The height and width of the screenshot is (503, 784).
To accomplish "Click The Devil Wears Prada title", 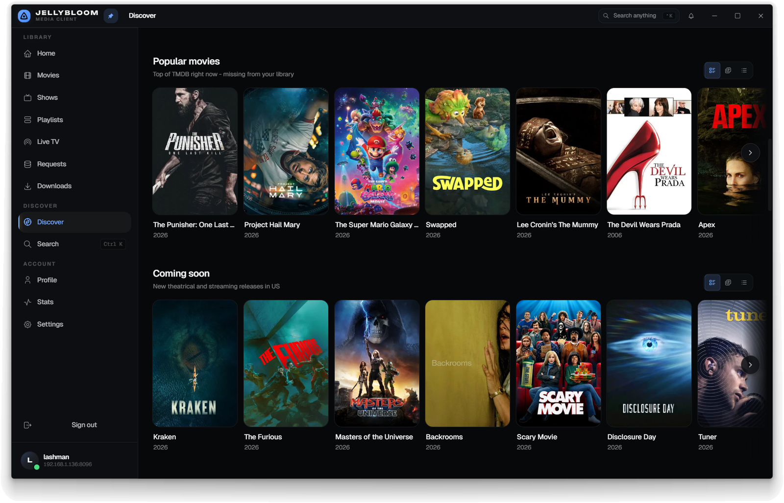I will click(644, 225).
